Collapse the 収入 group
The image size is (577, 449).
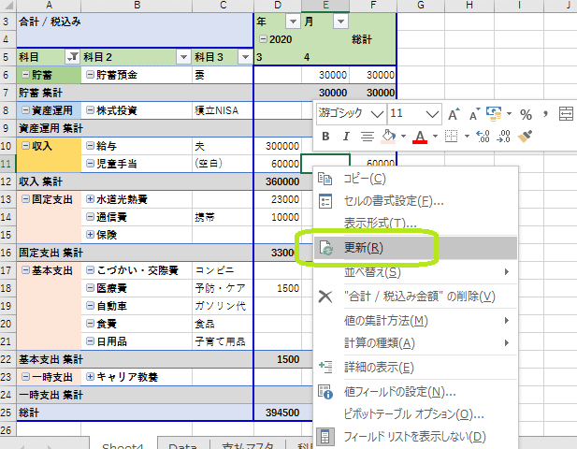pyautogui.click(x=25, y=146)
